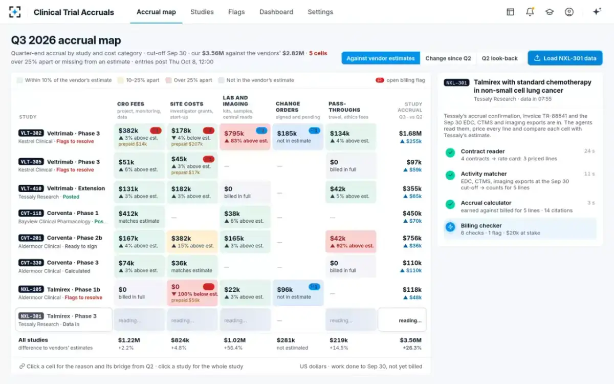Screen dimensions: 614x384
Task: Click the $3.56M total study accrual value
Action: pos(411,340)
